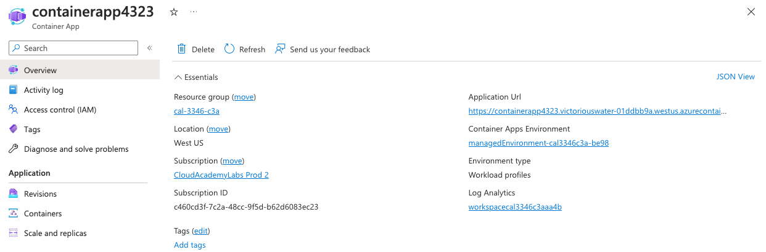Image resolution: width=766 pixels, height=252 pixels.
Task: Click the Activity log icon in sidebar
Action: click(13, 90)
